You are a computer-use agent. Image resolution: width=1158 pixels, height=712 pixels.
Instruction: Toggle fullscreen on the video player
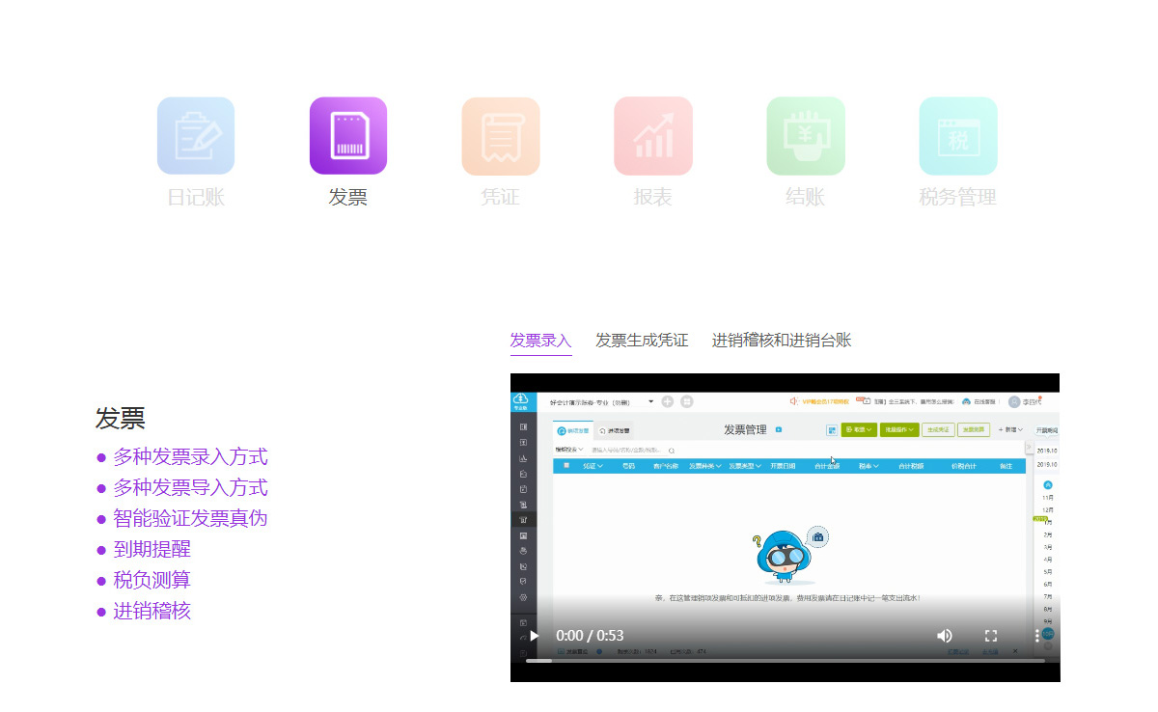tap(991, 636)
